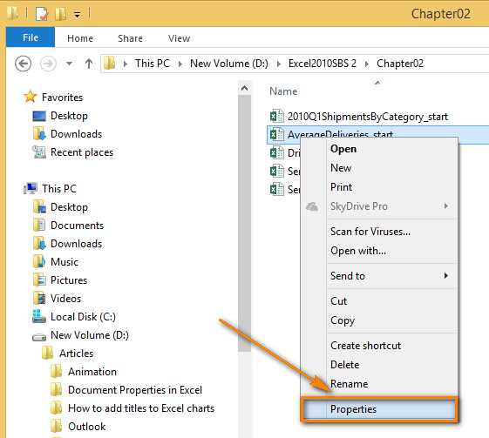The width and height of the screenshot is (489, 438).
Task: Click the New folder quick access icon
Action: (x=60, y=14)
